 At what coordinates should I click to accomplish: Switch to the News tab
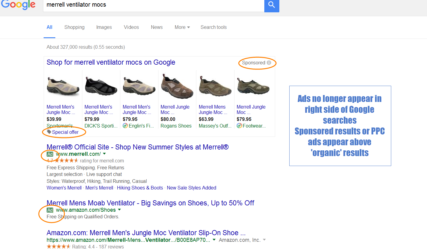(157, 27)
